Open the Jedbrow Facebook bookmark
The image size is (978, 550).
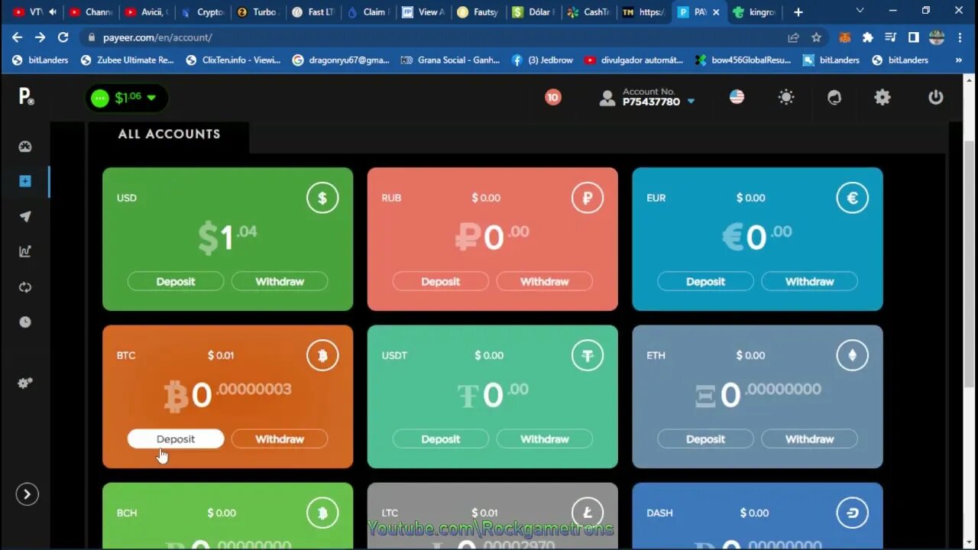(542, 60)
